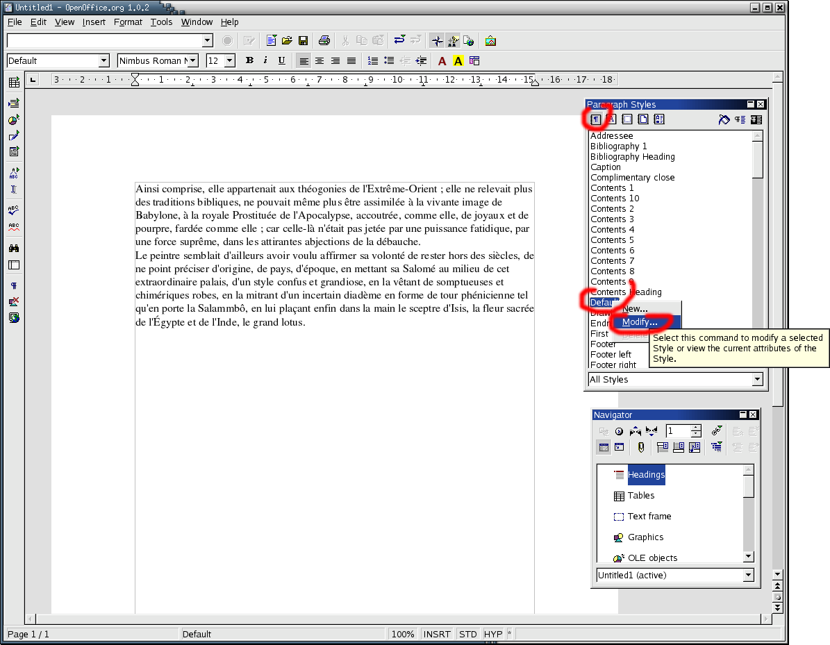Enable numbered list formatting
This screenshot has width=830, height=645.
[373, 61]
